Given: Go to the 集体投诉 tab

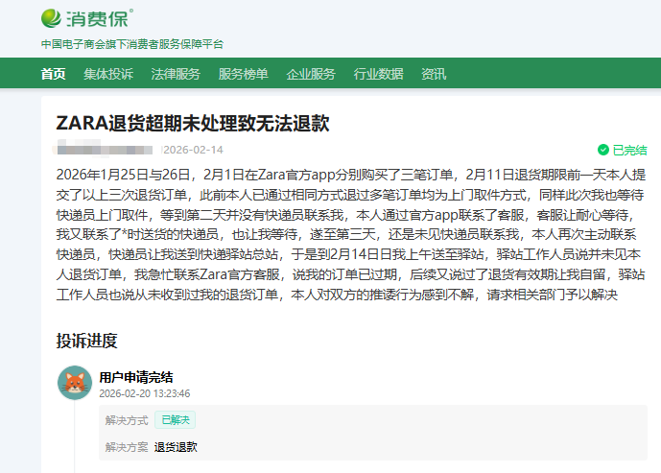Looking at the screenshot, I should [108, 74].
